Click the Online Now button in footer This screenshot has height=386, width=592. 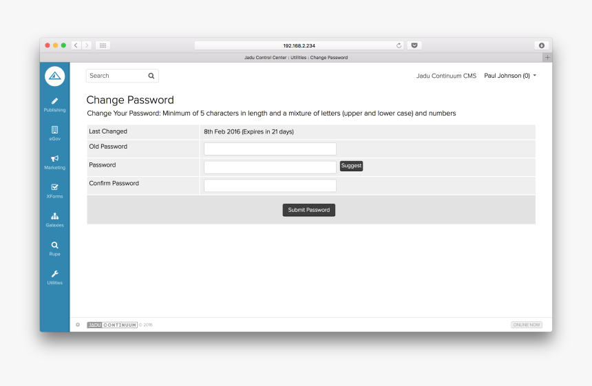tap(527, 325)
